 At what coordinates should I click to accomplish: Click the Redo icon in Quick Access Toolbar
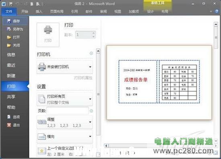tap(26, 4)
